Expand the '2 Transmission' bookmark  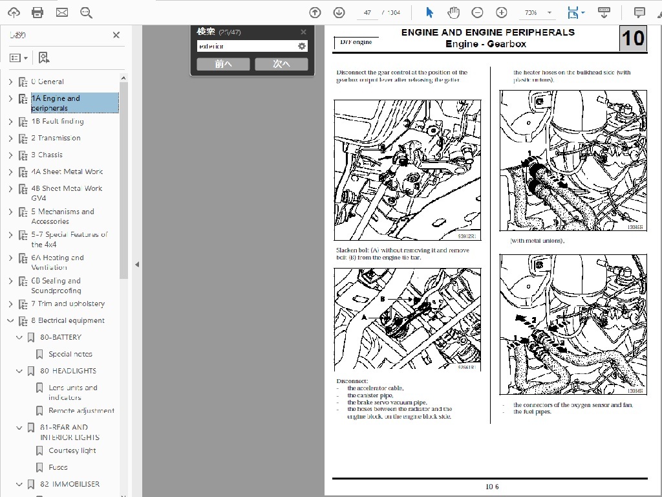tap(10, 138)
